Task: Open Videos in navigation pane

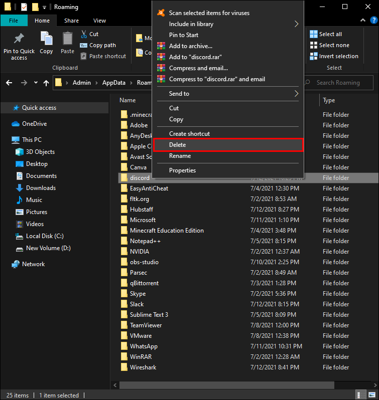Action: coord(30,224)
